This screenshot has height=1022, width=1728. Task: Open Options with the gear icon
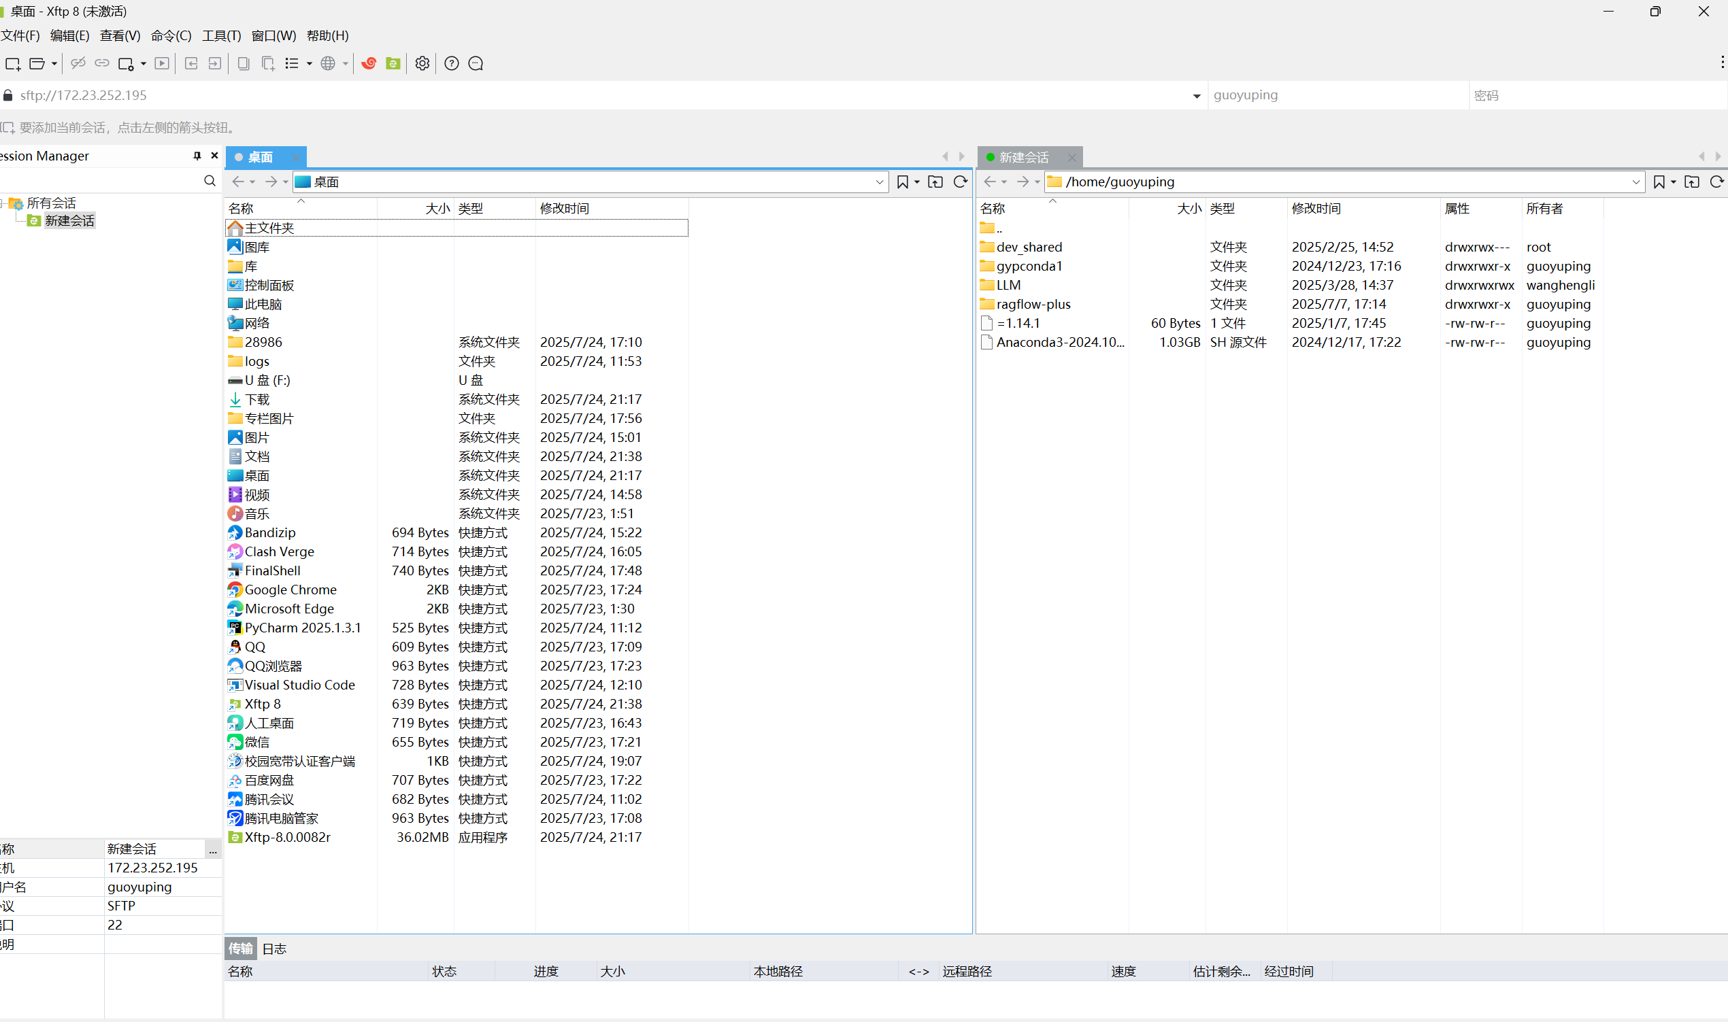coord(422,63)
